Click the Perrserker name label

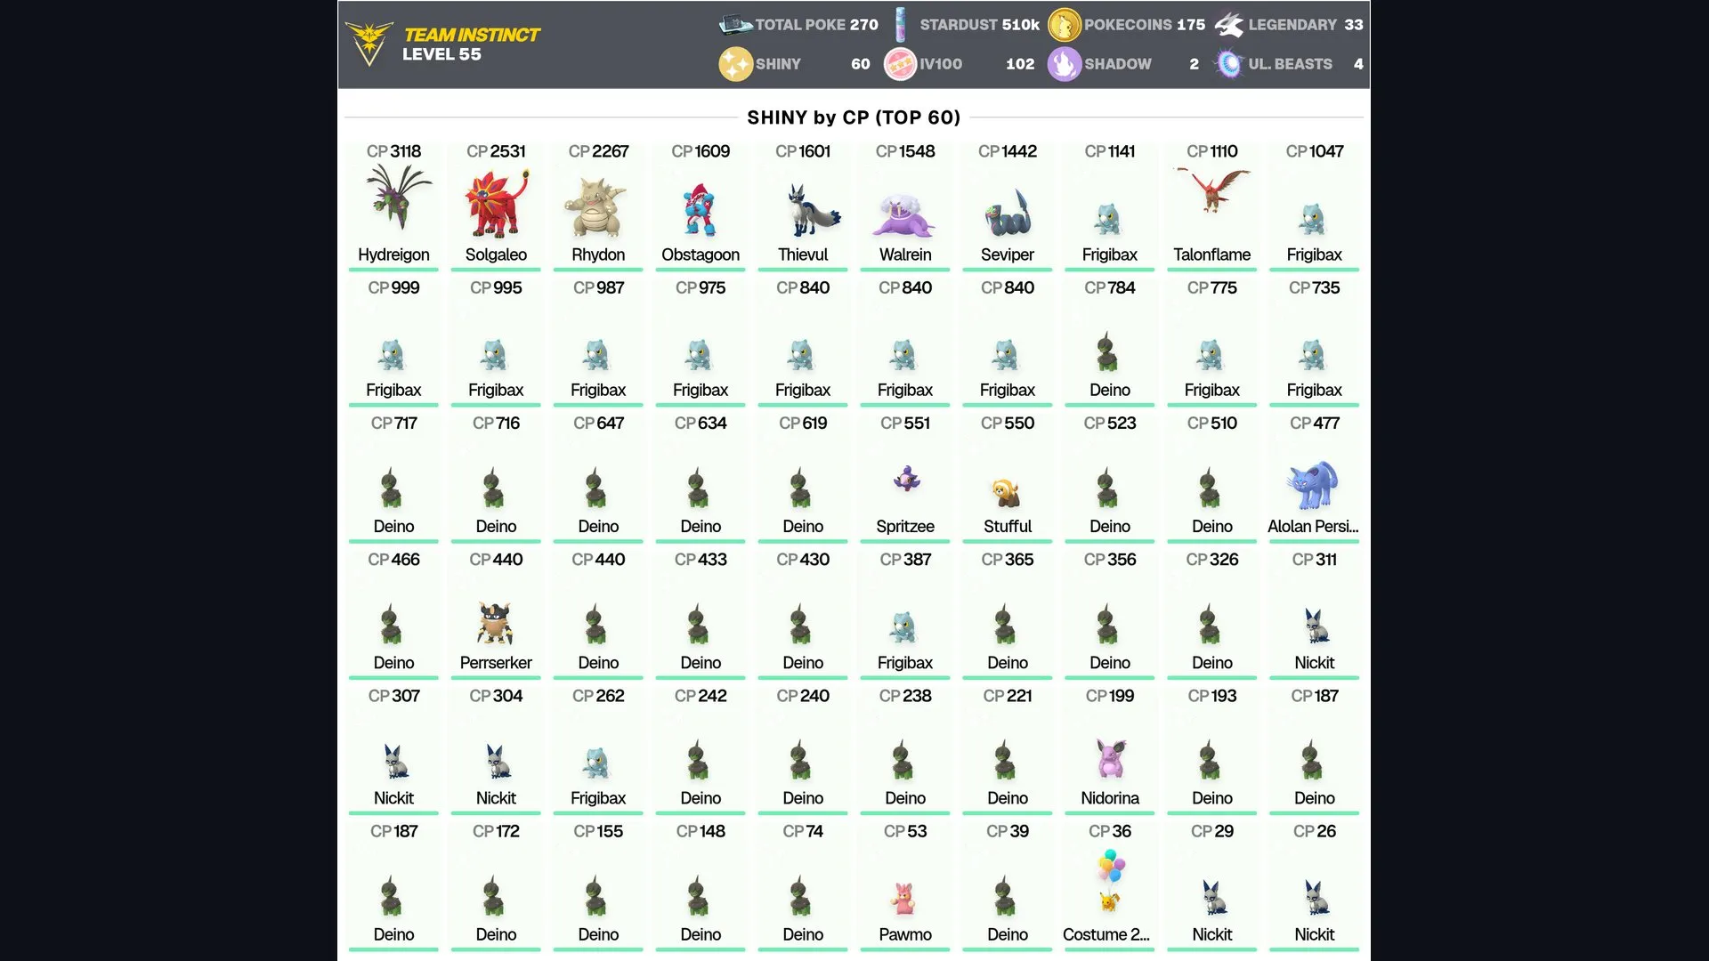click(496, 663)
